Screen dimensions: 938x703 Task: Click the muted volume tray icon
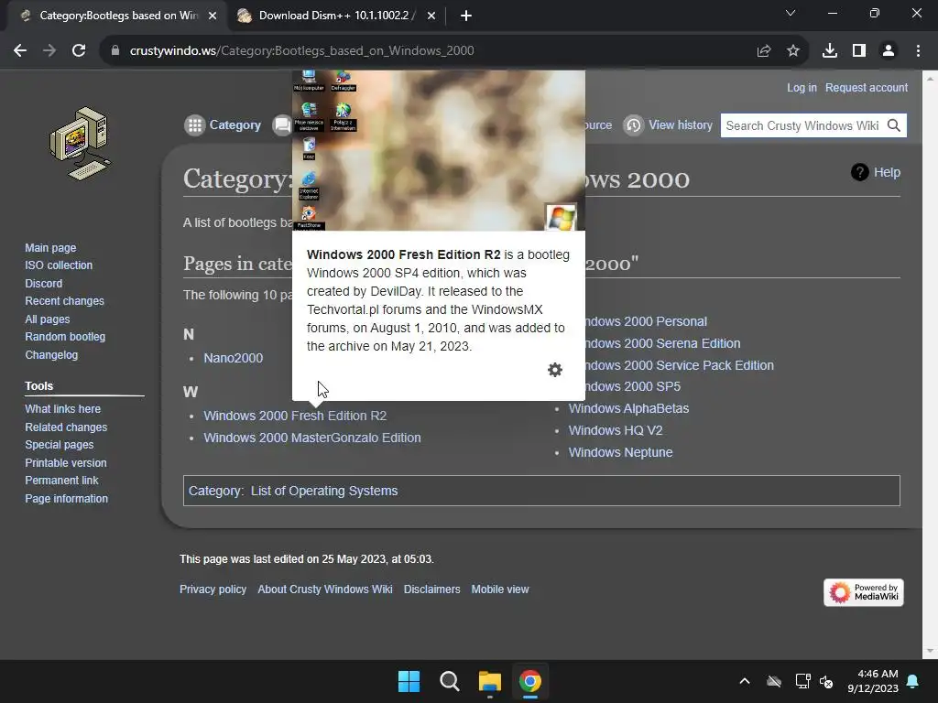coord(826,681)
